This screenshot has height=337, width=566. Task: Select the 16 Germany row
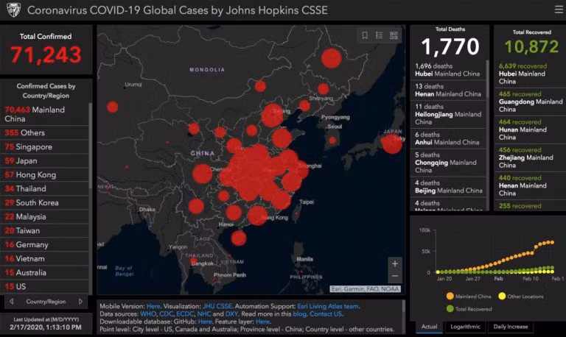pyautogui.click(x=44, y=245)
